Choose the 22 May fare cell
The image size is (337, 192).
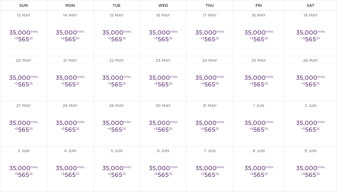(x=117, y=81)
